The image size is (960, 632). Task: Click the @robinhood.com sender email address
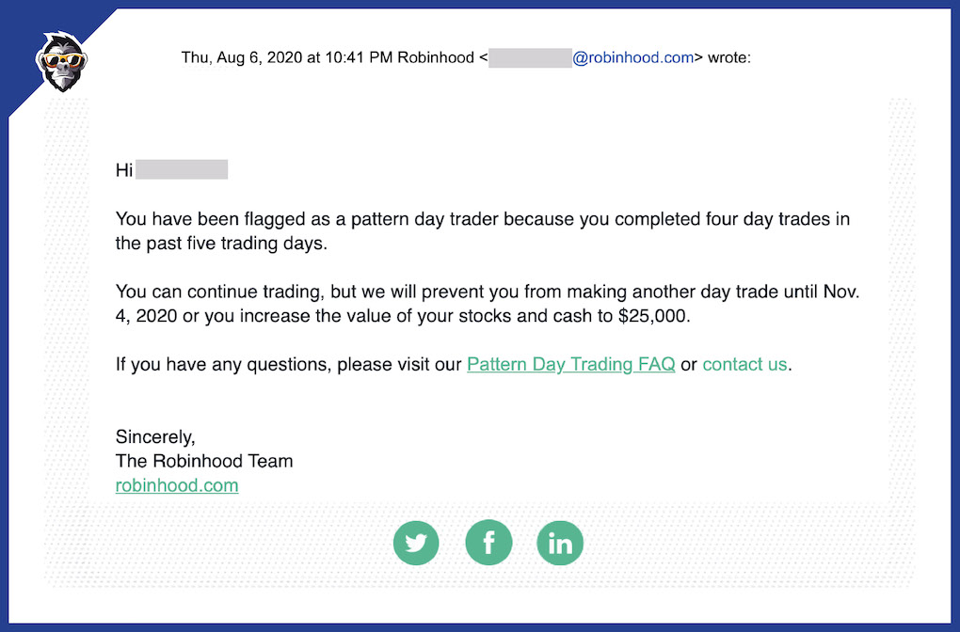click(x=633, y=57)
